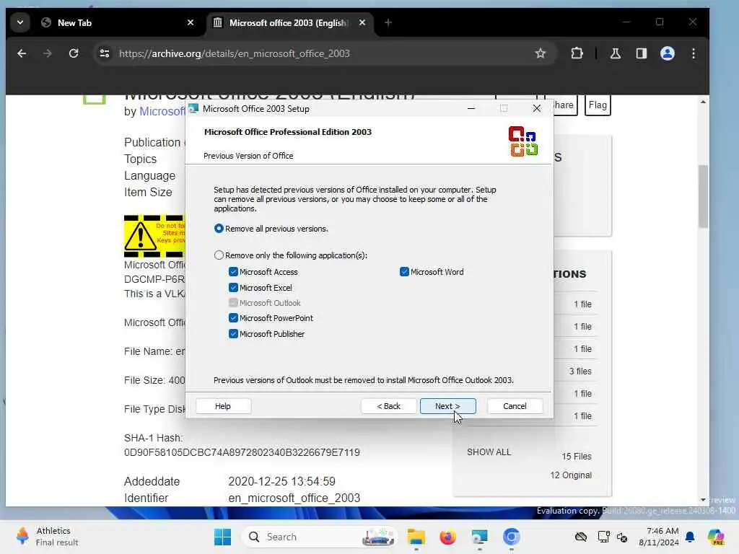Choose Remove only the following applications option
The width and height of the screenshot is (739, 554).
tap(219, 255)
